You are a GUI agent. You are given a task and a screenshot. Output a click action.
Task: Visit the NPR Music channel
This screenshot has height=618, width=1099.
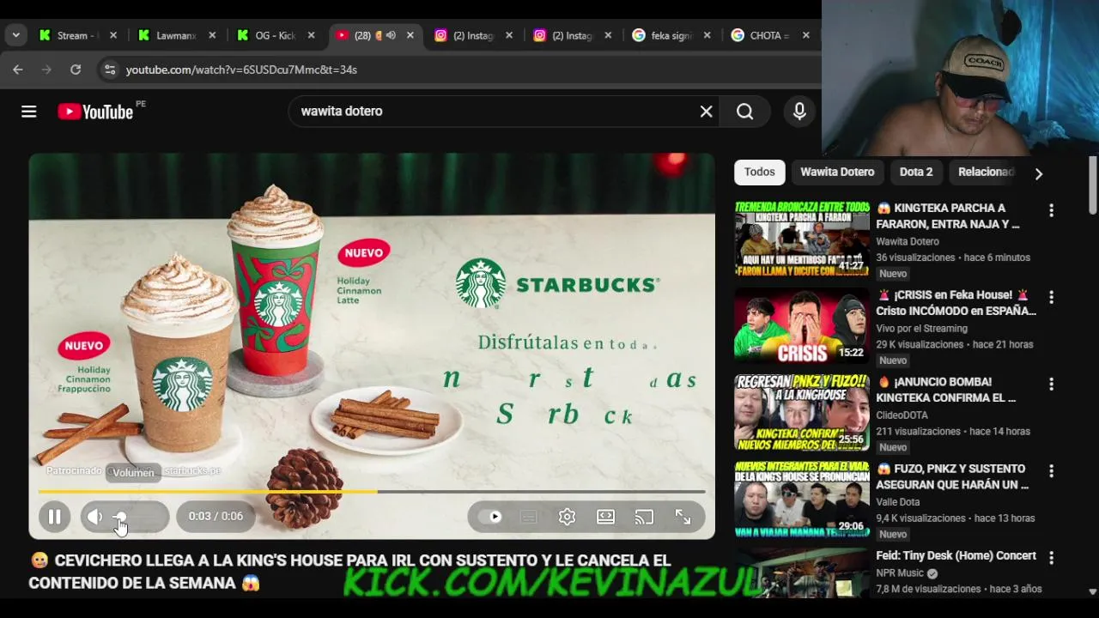(x=900, y=573)
